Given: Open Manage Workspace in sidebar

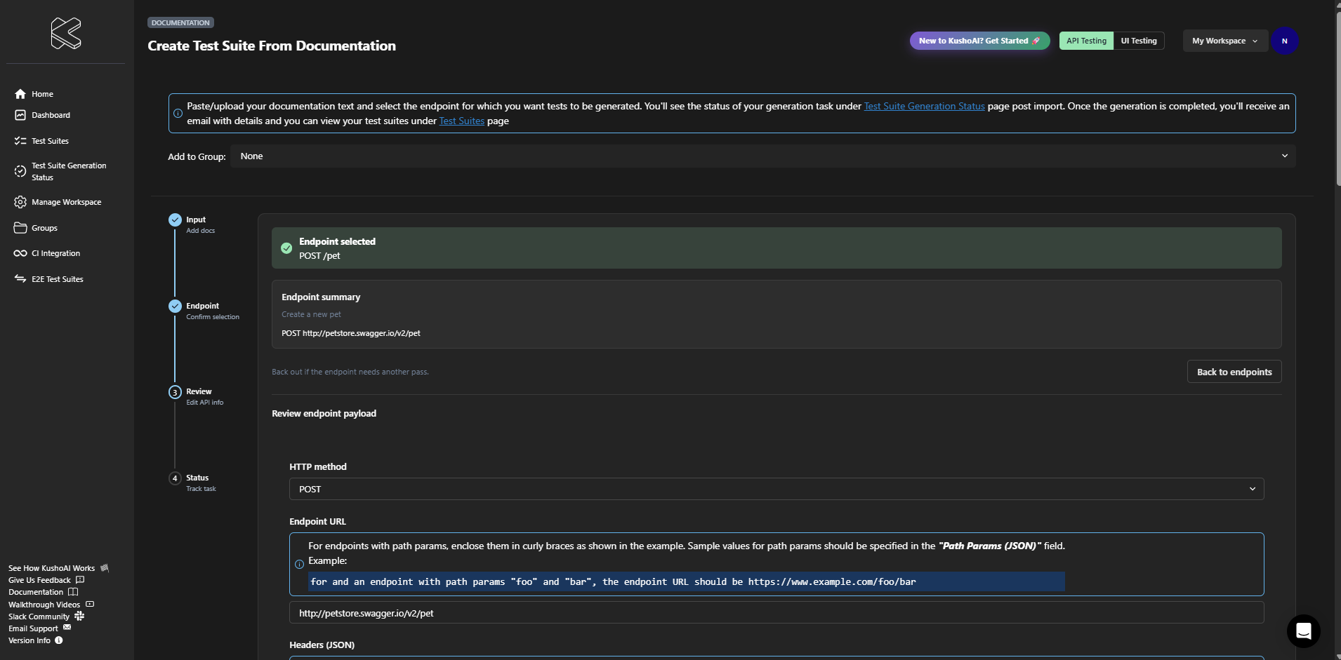Looking at the screenshot, I should (x=66, y=202).
